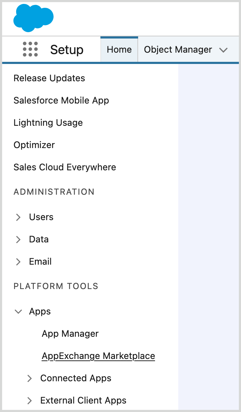This screenshot has width=241, height=412.
Task: Click the Salesforce cloud logo
Action: 33,17
